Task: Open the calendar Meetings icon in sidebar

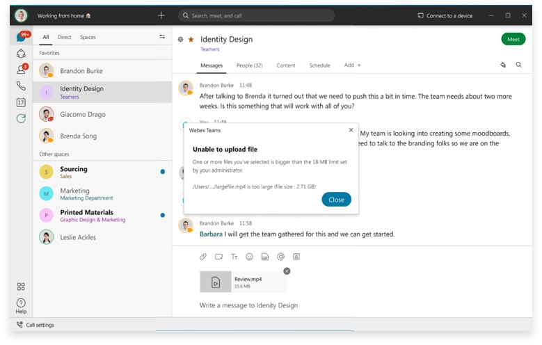Action: tap(21, 102)
